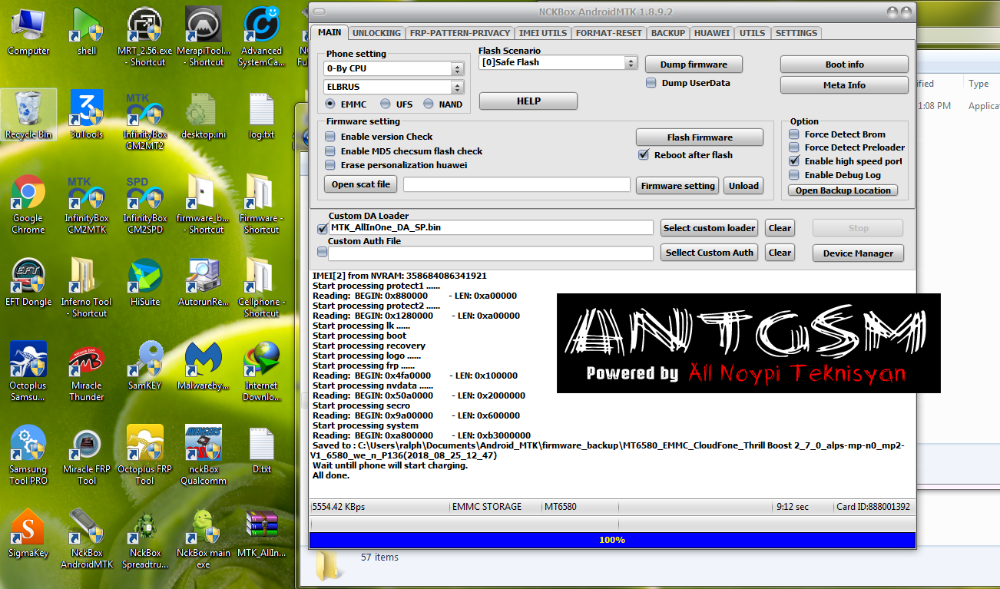Select the Octoplus Samsung desktop icon

pos(28,371)
